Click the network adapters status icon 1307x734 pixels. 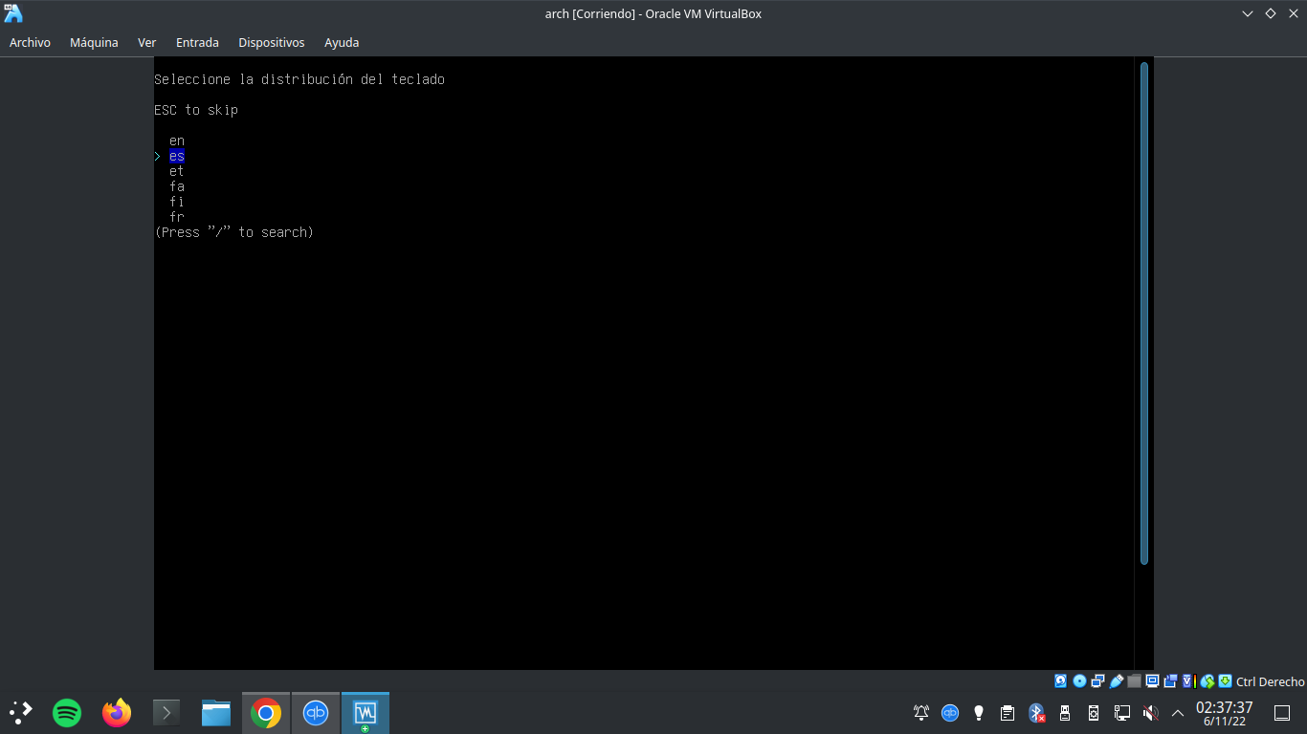tap(1097, 681)
